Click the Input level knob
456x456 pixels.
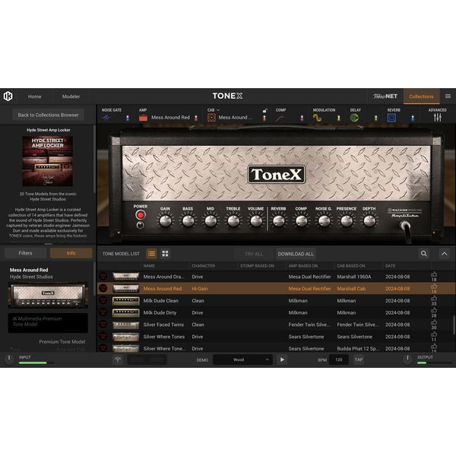[9, 359]
